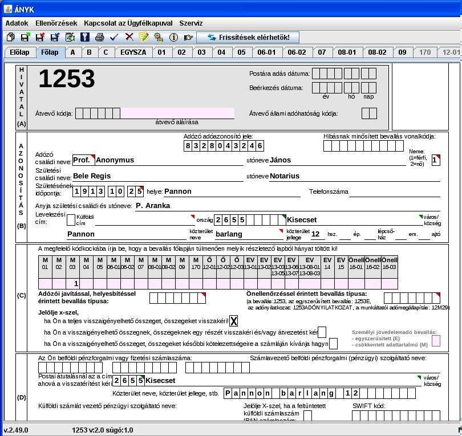Open the 08-02 tab
This screenshot has height=436, width=462.
coord(377,52)
